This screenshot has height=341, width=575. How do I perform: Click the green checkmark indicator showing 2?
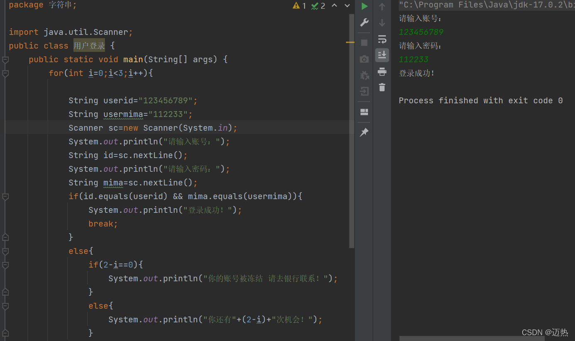pos(318,6)
